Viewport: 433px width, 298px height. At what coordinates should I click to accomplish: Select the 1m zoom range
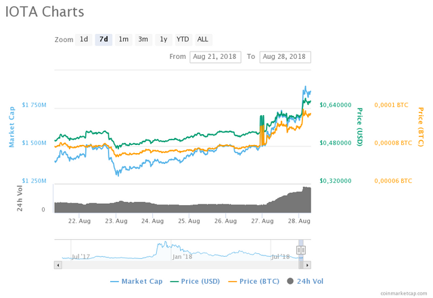tap(123, 39)
